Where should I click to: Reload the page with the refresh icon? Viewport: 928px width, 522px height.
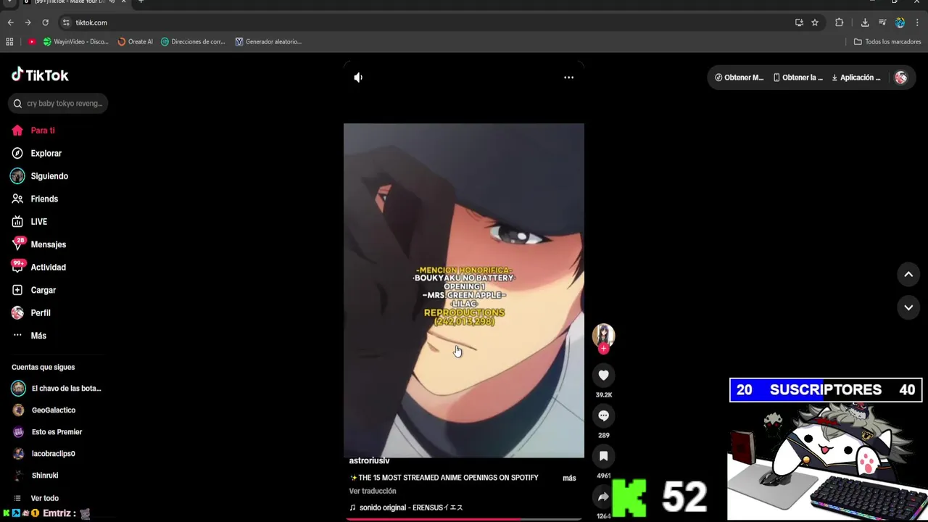pyautogui.click(x=45, y=22)
